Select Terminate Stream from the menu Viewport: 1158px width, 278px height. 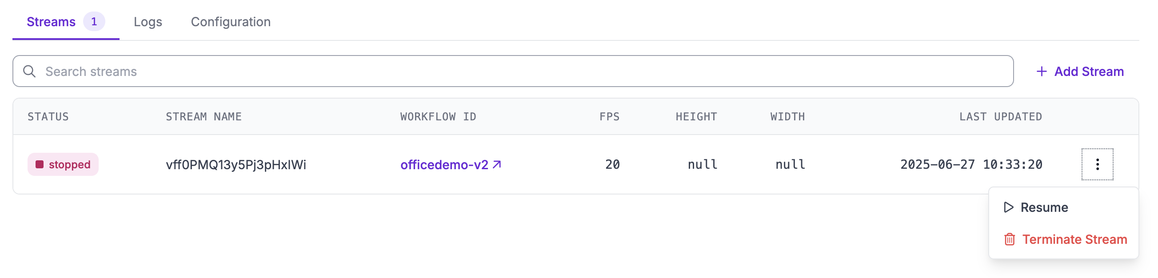1074,239
